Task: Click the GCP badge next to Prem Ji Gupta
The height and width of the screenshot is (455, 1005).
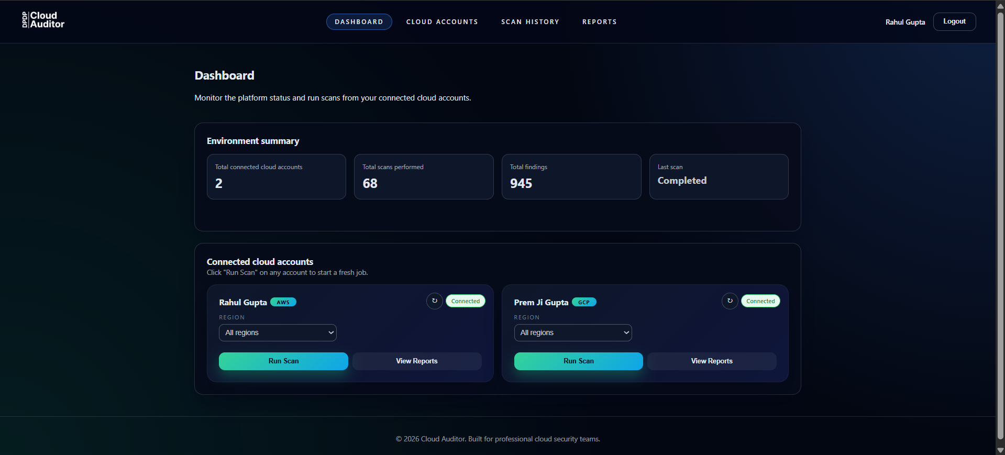Action: coord(584,302)
